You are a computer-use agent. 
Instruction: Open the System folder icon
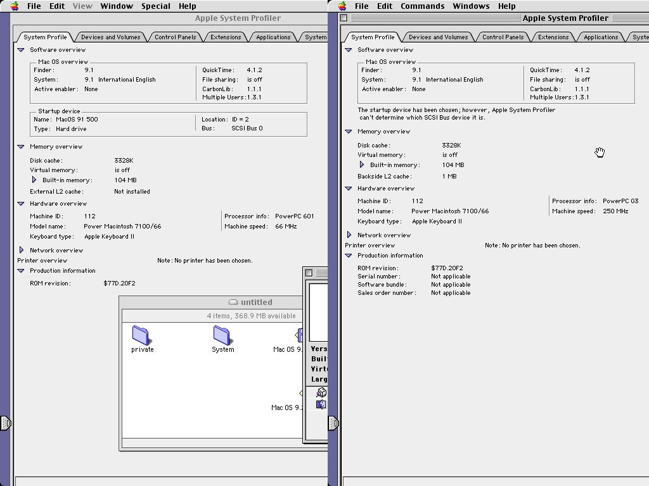(222, 335)
